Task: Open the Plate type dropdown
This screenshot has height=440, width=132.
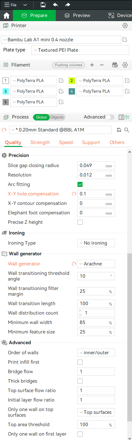Action: pyautogui.click(x=80, y=50)
